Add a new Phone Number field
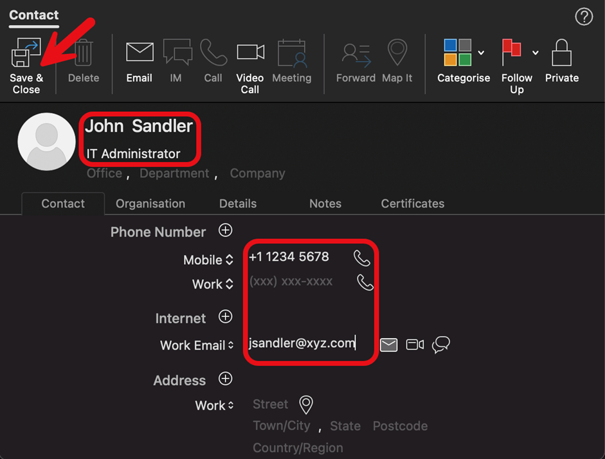 click(225, 230)
